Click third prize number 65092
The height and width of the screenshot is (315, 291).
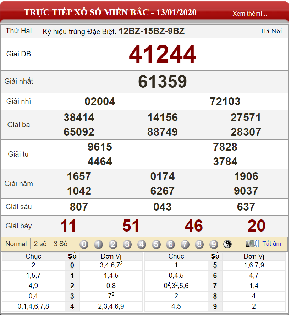click(x=79, y=132)
